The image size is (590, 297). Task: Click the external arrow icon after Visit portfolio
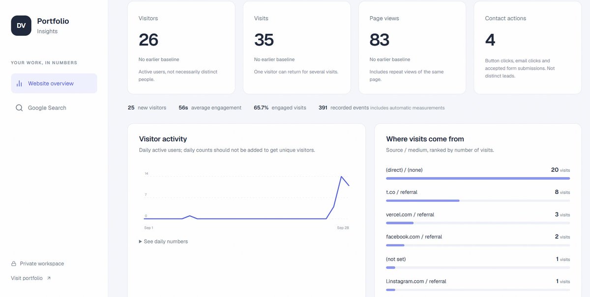(49, 278)
